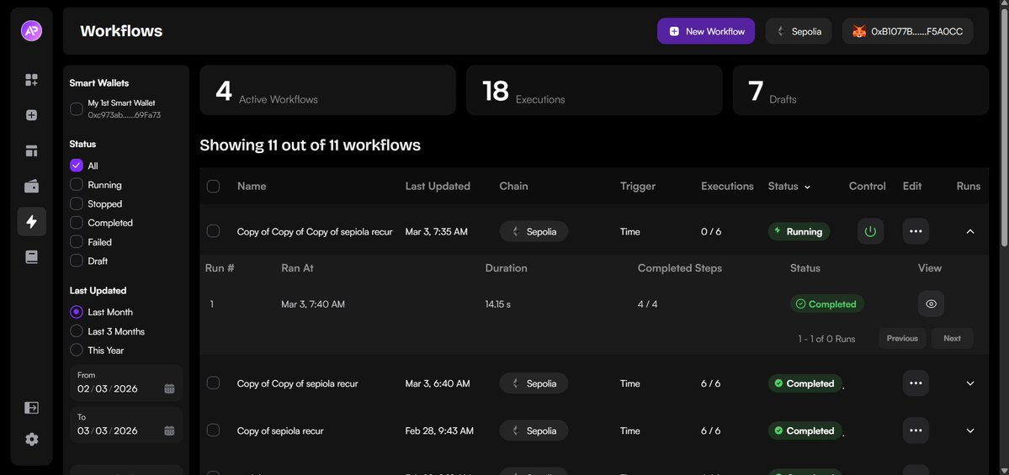Image resolution: width=1009 pixels, height=475 pixels.
Task: Check My 1st Smart Wallet checkbox
Action: (76, 108)
